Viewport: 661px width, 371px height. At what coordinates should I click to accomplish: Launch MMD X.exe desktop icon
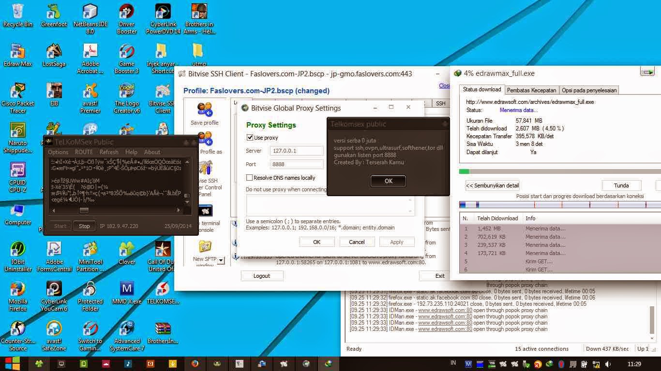tap(127, 293)
